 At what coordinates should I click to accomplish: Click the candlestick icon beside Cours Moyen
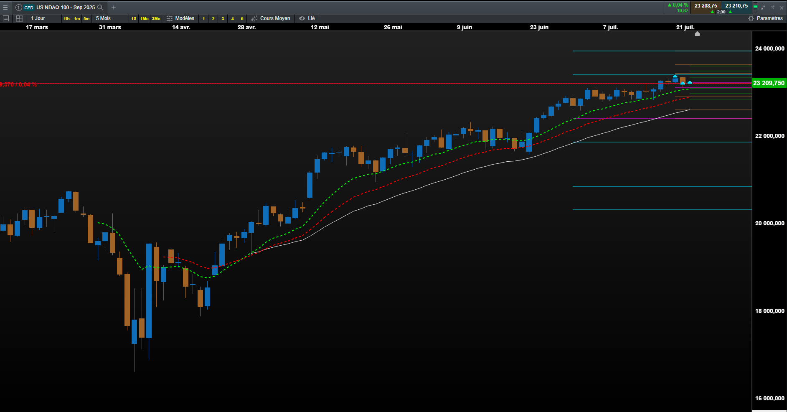pyautogui.click(x=254, y=18)
